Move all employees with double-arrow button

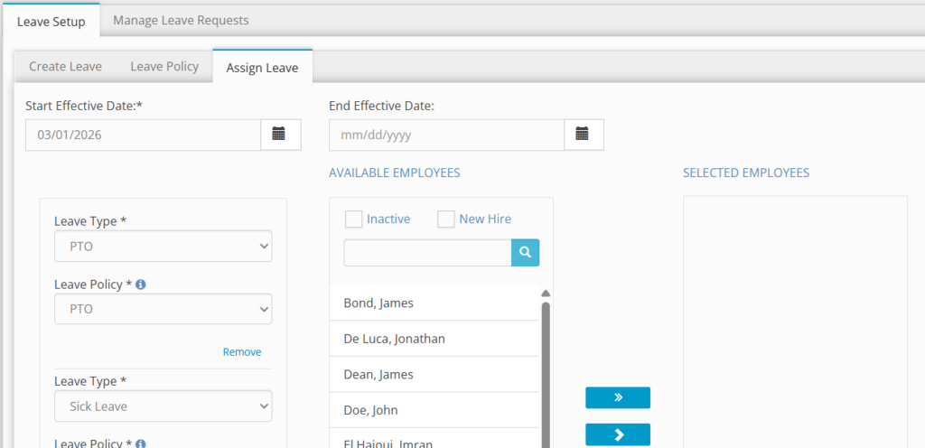coord(617,397)
